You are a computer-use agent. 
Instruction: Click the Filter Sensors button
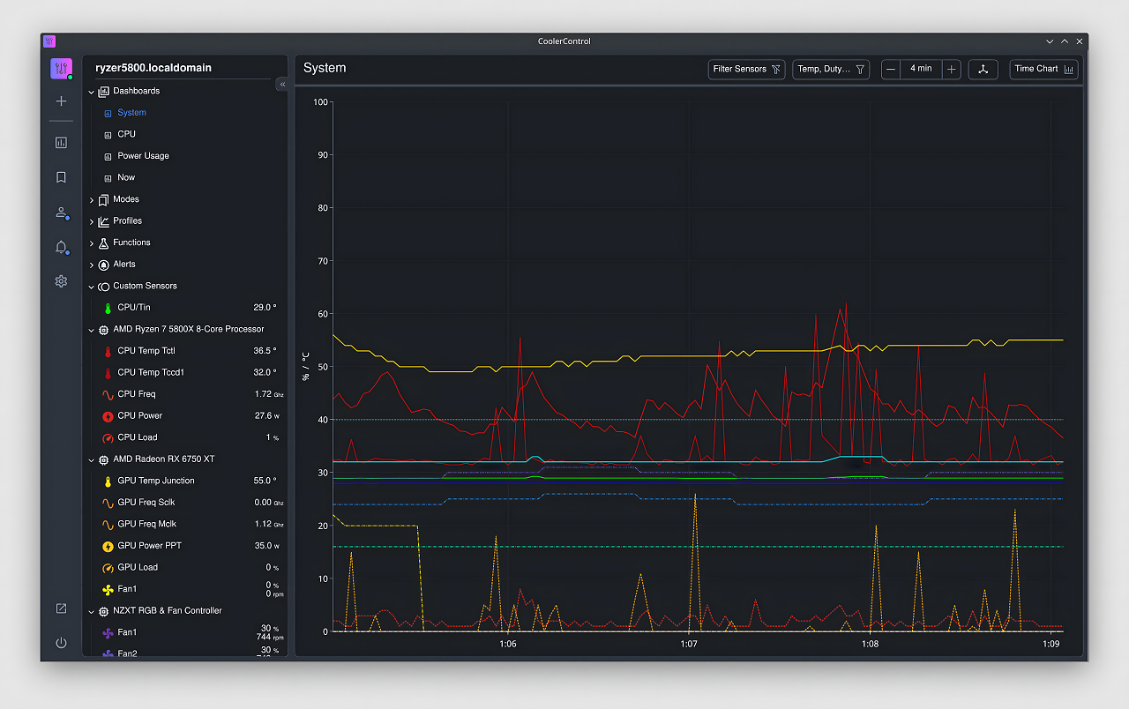(746, 69)
